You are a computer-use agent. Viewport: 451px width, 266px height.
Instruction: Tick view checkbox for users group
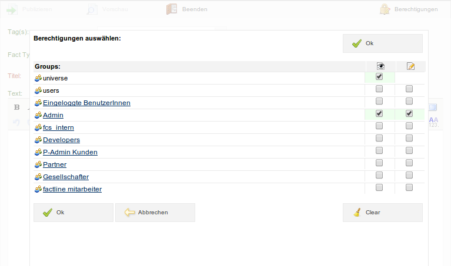379,89
